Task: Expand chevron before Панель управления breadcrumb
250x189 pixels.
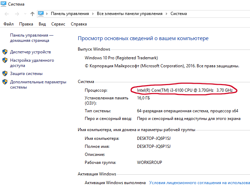Action: [47, 14]
